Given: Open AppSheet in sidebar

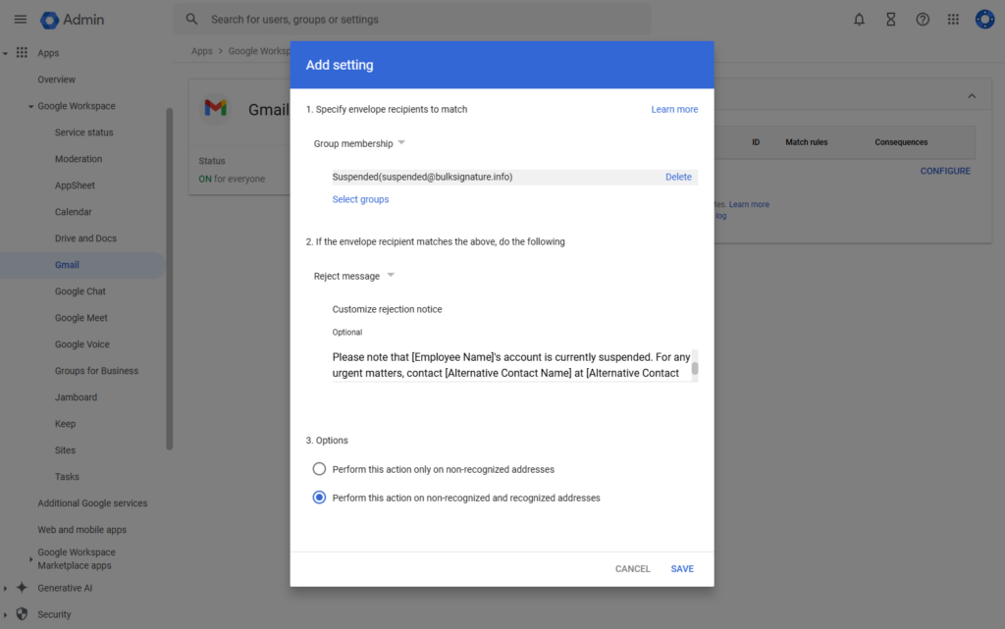Looking at the screenshot, I should pyautogui.click(x=75, y=185).
